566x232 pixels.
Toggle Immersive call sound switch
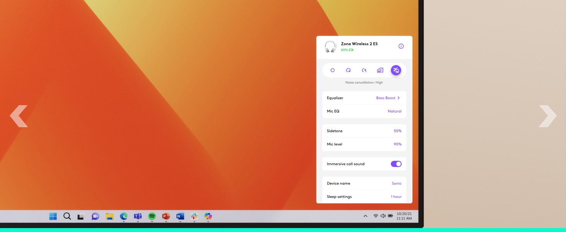point(396,164)
